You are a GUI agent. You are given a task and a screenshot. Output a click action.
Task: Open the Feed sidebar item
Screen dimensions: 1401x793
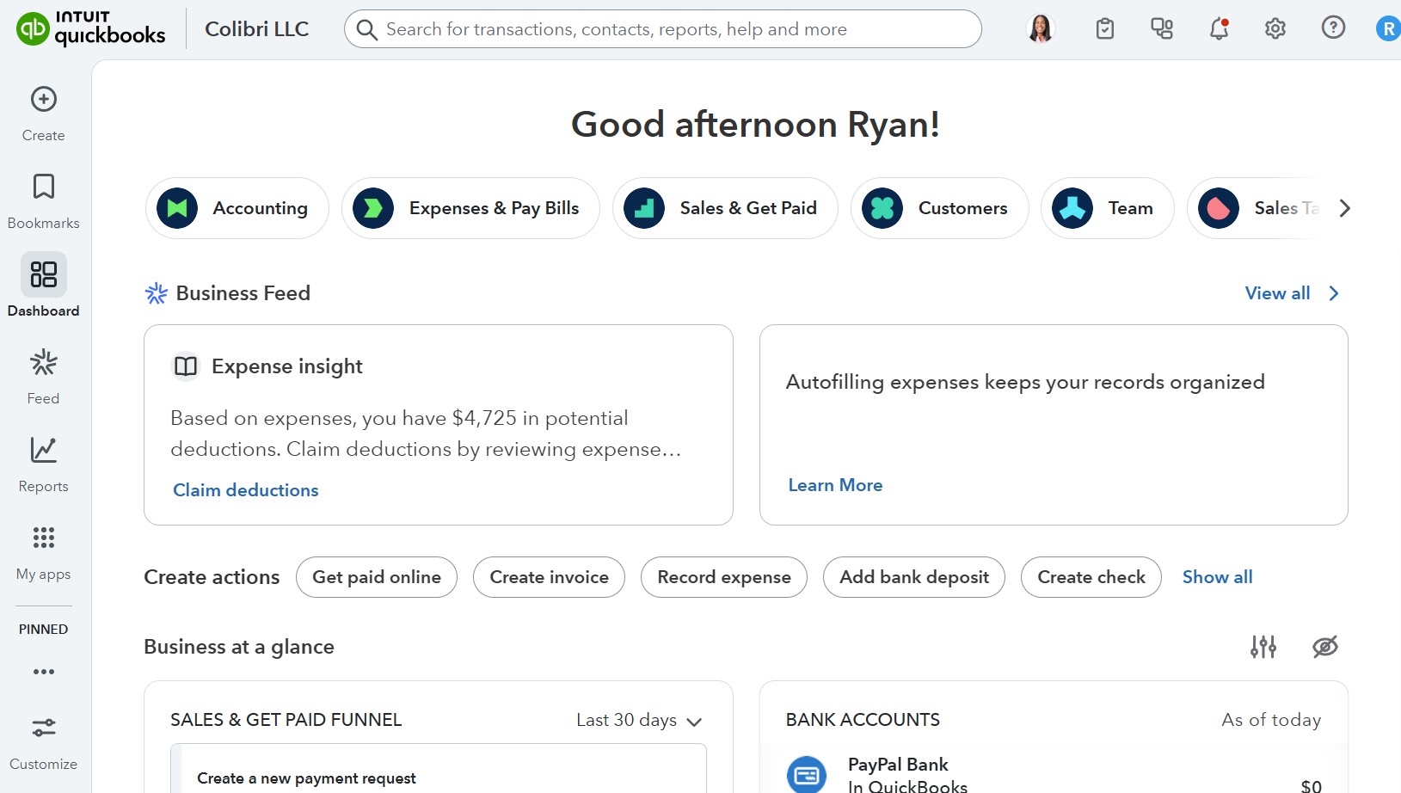[44, 376]
